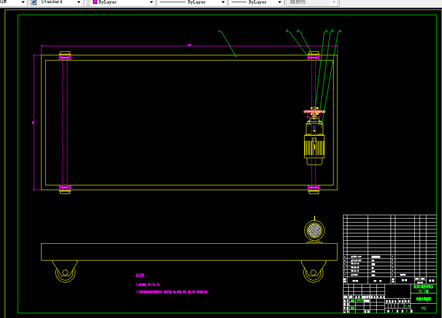Open the Standard dimension style dropdown
The width and height of the screenshot is (442, 318).
(x=61, y=2)
